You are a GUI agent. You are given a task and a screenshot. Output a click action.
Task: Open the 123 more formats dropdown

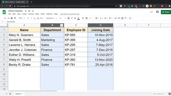tap(42, 18)
